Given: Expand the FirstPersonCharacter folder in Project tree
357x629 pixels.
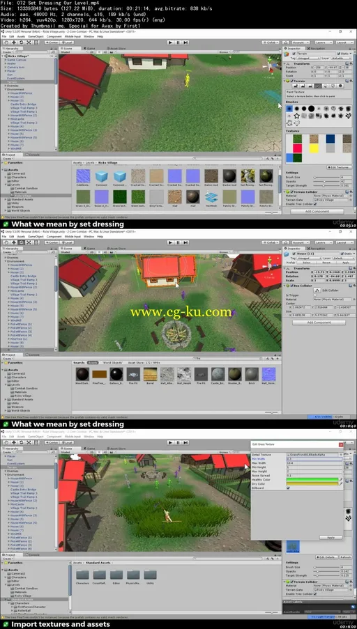Looking at the screenshot, I should 12,607.
